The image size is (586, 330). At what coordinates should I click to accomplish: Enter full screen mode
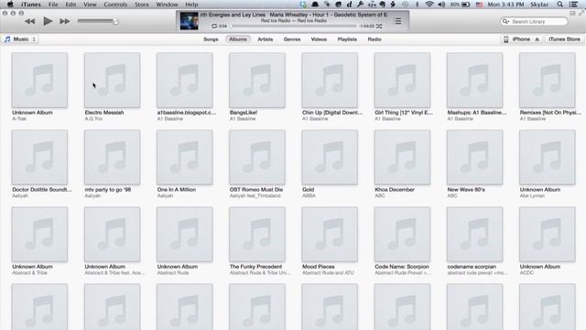[581, 13]
